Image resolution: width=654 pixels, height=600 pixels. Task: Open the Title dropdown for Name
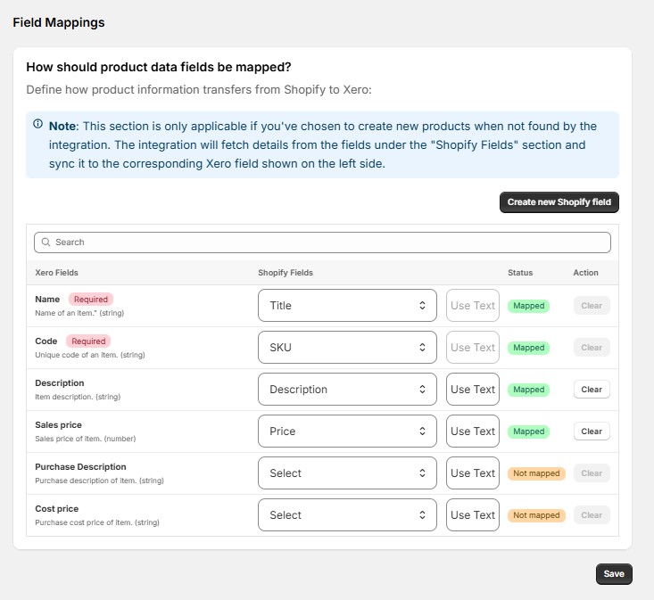(347, 306)
